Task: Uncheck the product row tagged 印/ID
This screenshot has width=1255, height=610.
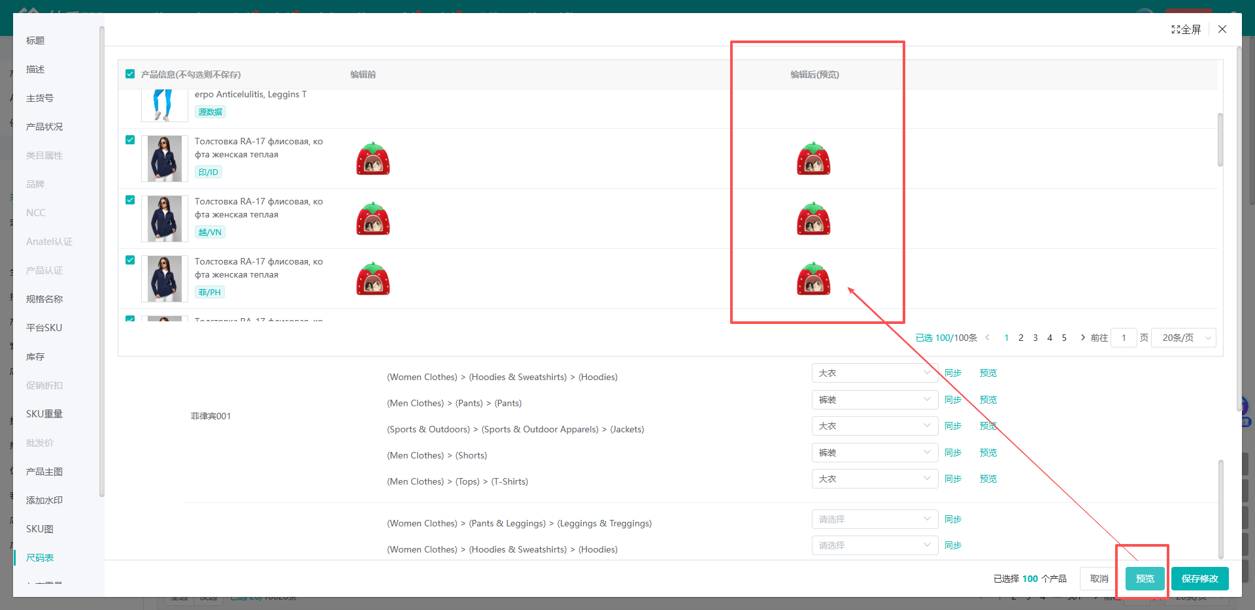Action: click(x=130, y=140)
